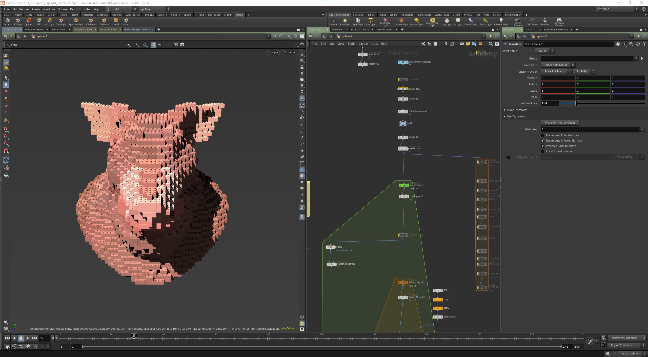Create an Area Light from the shelf
648x357 pixels.
coord(371,22)
